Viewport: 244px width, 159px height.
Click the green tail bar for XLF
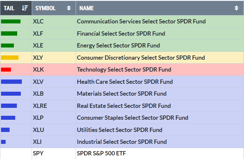click(9, 33)
